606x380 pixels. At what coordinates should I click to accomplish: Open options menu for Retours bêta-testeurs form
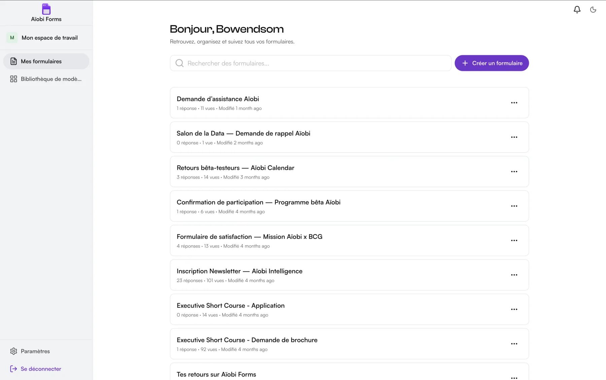(x=514, y=172)
